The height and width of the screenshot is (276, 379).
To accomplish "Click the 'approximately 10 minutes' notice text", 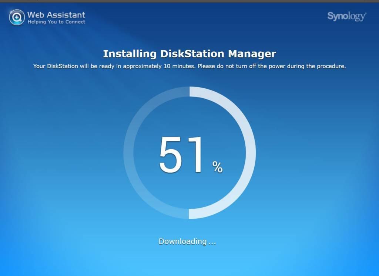I will pyautogui.click(x=189, y=66).
